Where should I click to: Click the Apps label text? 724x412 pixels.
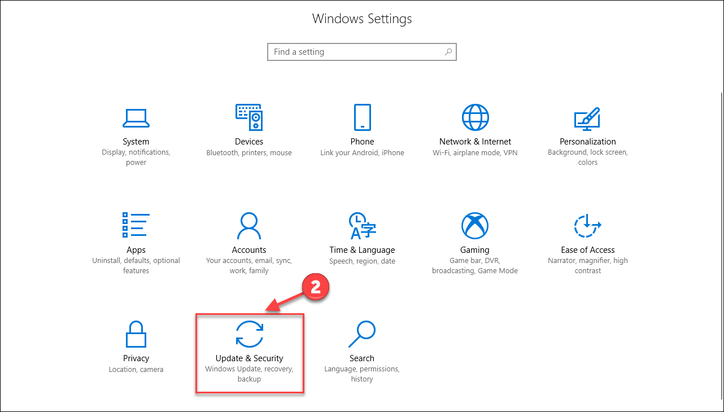click(x=136, y=250)
